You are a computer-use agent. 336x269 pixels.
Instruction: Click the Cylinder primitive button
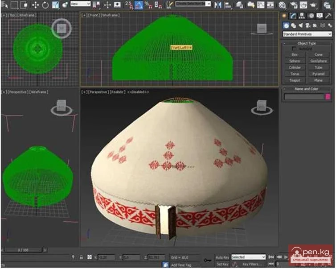pyautogui.click(x=295, y=67)
